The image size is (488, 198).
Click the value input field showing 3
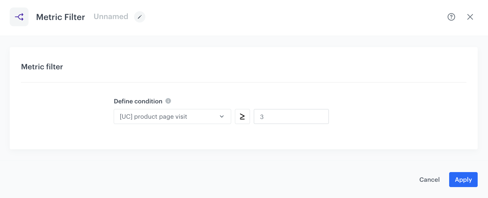point(291,116)
